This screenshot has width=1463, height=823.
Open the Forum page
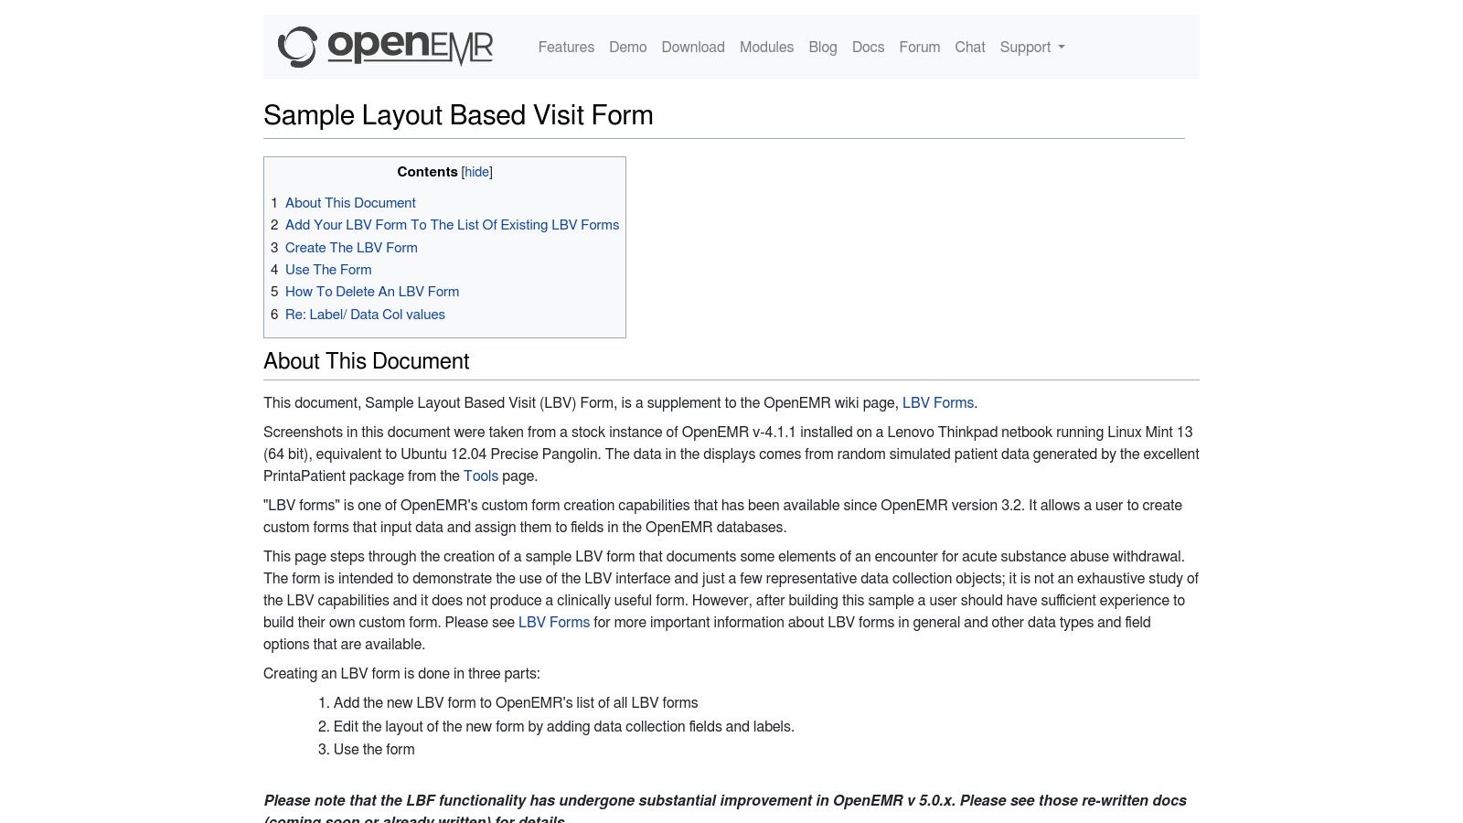pos(919,47)
